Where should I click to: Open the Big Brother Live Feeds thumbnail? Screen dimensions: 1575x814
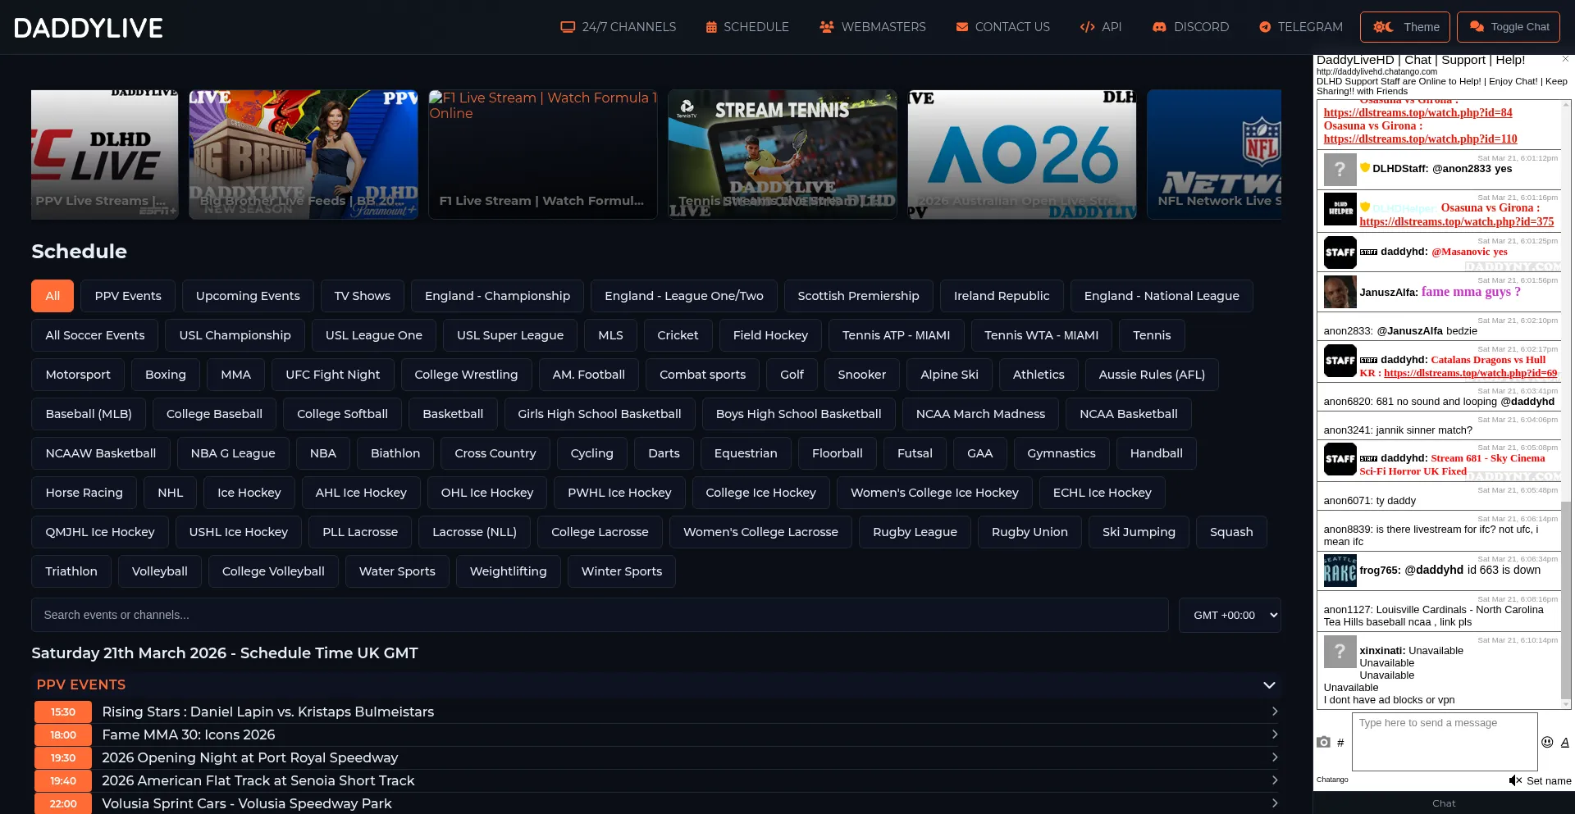[304, 154]
